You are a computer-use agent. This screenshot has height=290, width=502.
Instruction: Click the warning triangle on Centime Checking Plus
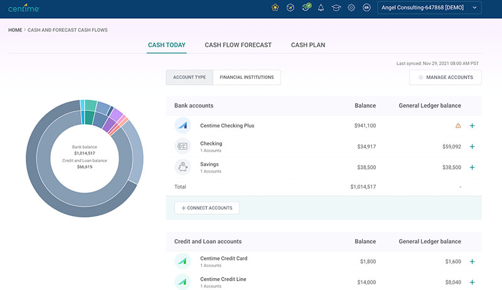click(458, 126)
